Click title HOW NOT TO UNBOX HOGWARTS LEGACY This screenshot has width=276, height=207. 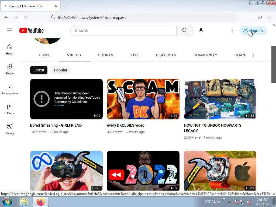(213, 128)
